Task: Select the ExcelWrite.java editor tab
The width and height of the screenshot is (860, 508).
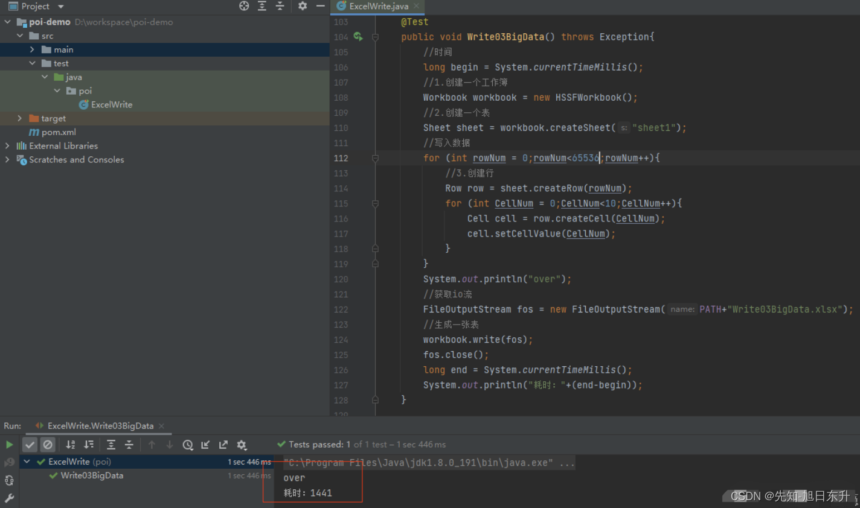Action: click(379, 6)
